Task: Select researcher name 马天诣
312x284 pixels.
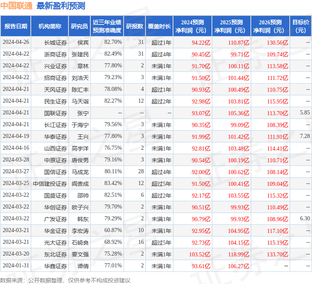Action: (80, 101)
